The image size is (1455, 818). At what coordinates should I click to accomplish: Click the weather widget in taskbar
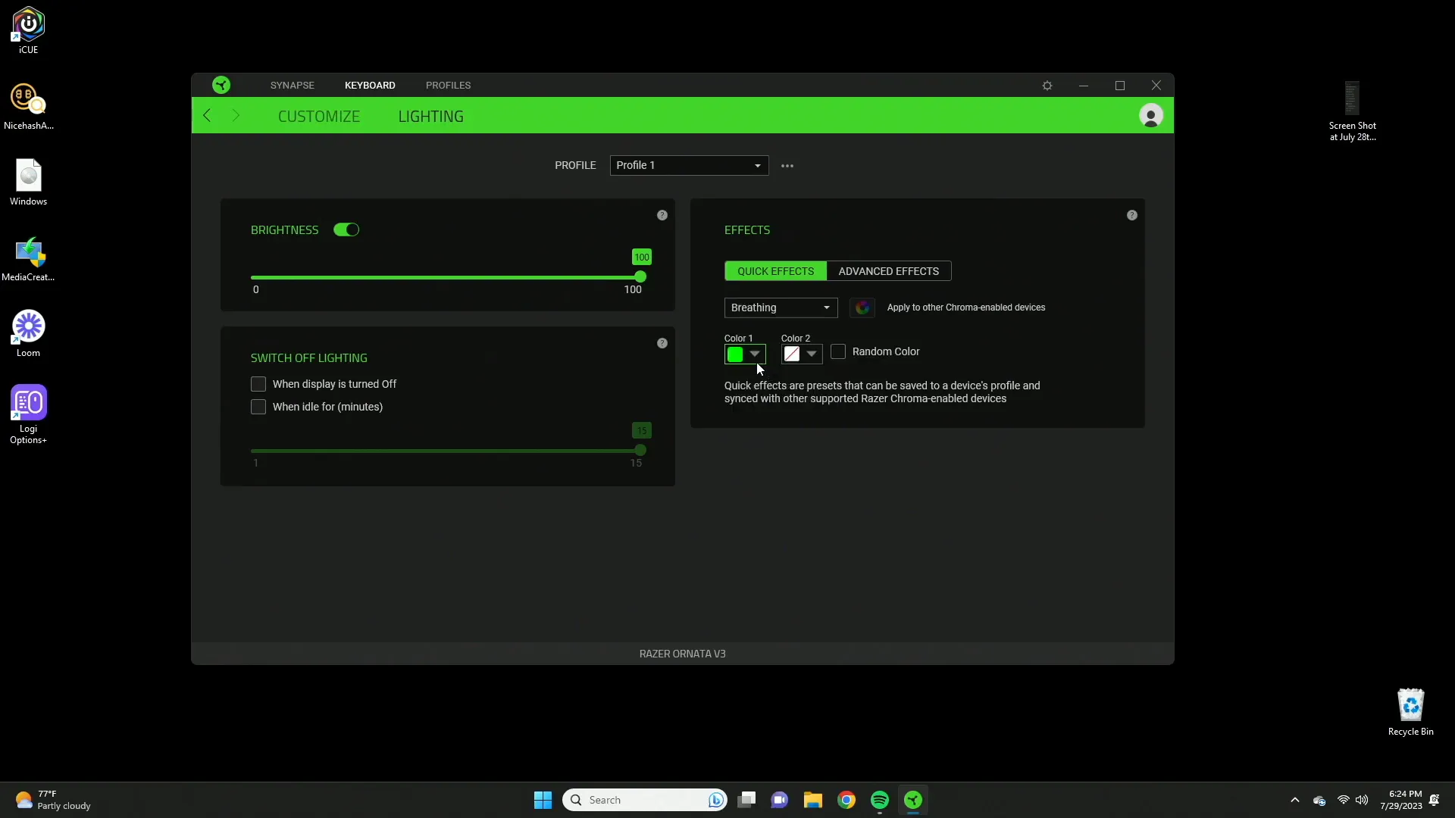(x=53, y=800)
